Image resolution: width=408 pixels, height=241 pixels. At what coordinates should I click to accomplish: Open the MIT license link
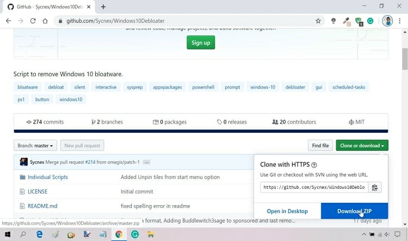point(356,122)
